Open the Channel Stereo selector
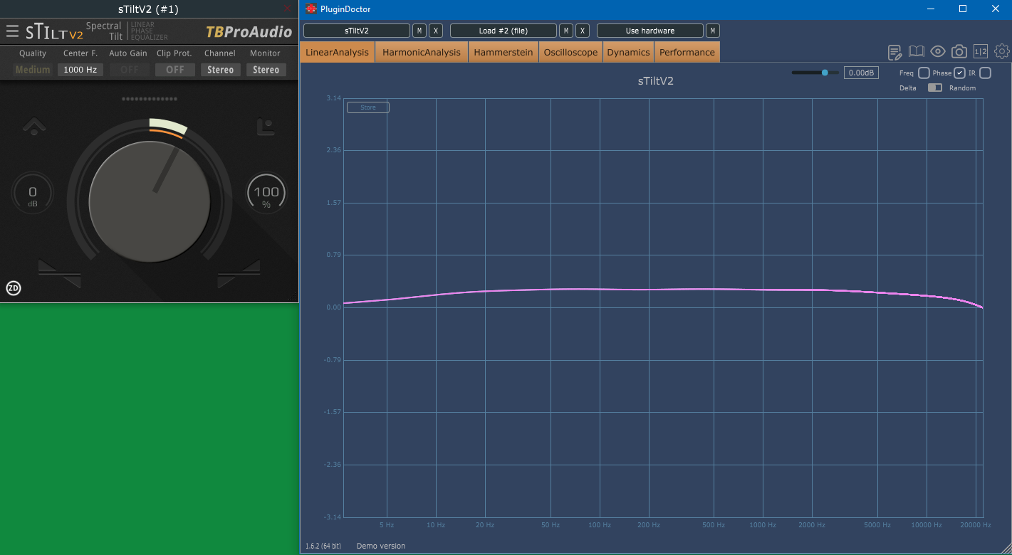The height and width of the screenshot is (555, 1012). point(220,70)
